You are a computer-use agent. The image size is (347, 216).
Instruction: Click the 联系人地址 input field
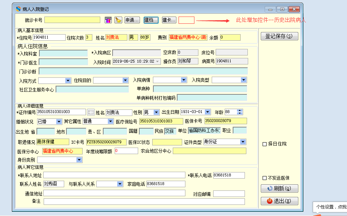[x=114, y=175]
